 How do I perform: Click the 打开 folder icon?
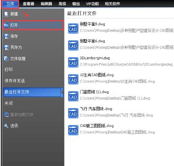(x=6, y=25)
